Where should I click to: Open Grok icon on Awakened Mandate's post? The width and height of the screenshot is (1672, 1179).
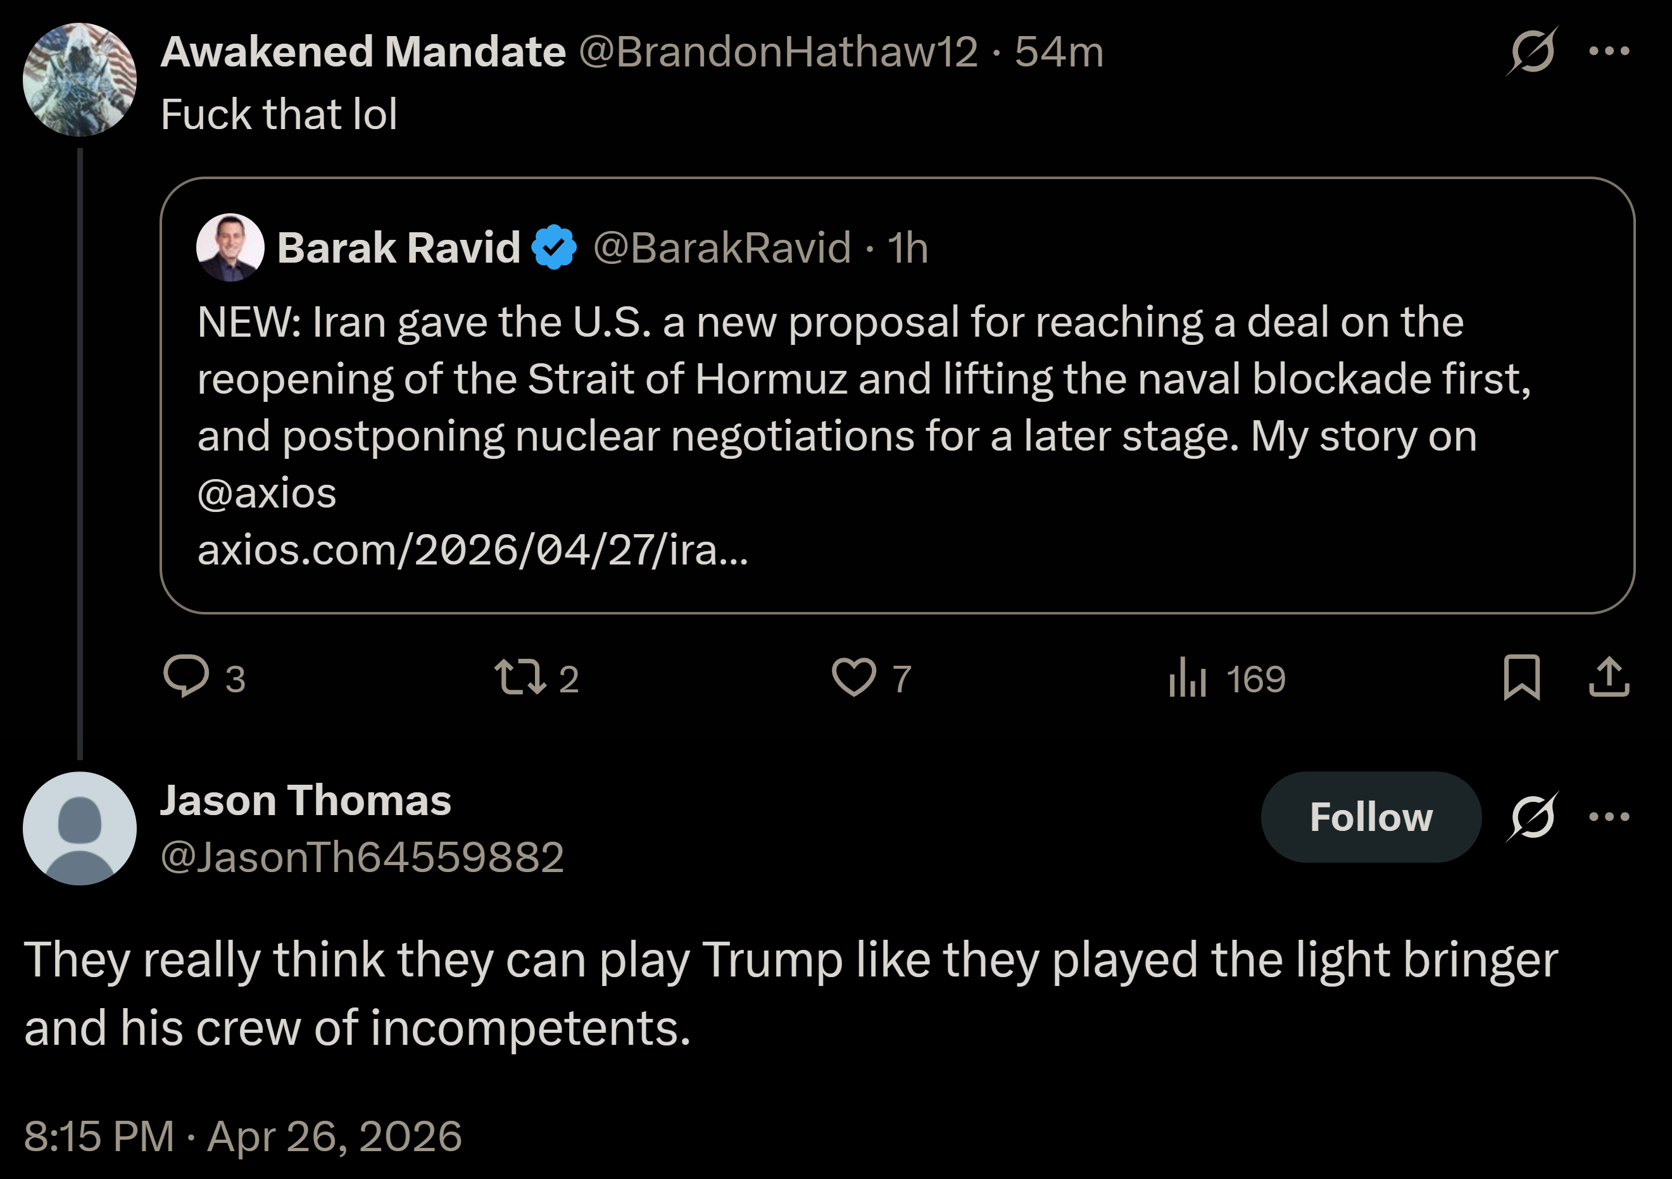pyautogui.click(x=1531, y=51)
